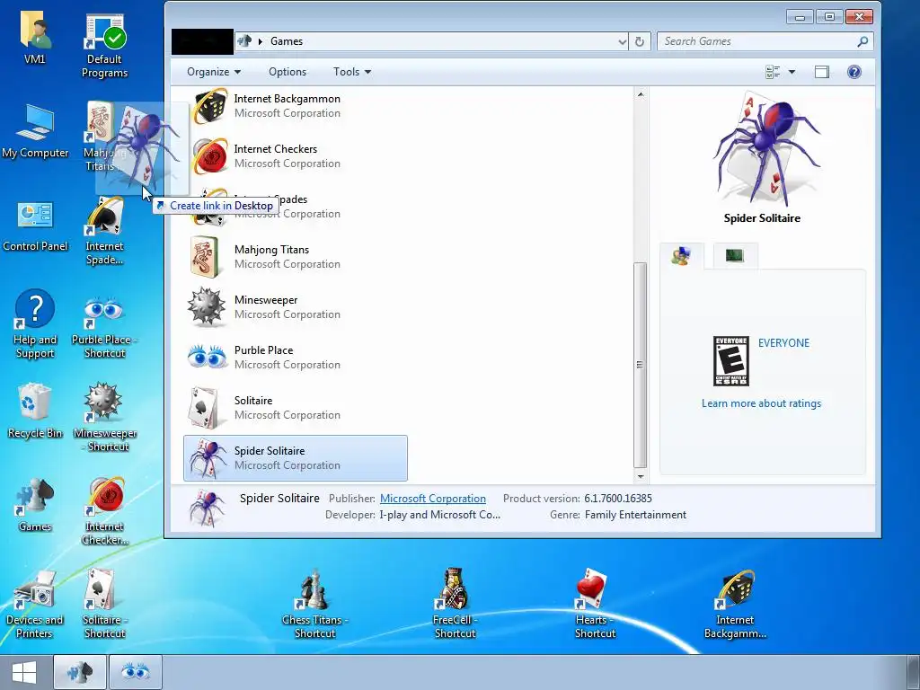The width and height of the screenshot is (920, 690).
Task: Click Options in the toolbar
Action: pyautogui.click(x=287, y=72)
